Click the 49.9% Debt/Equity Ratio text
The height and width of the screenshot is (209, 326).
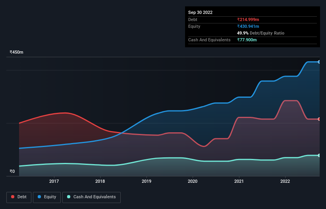click(x=260, y=33)
